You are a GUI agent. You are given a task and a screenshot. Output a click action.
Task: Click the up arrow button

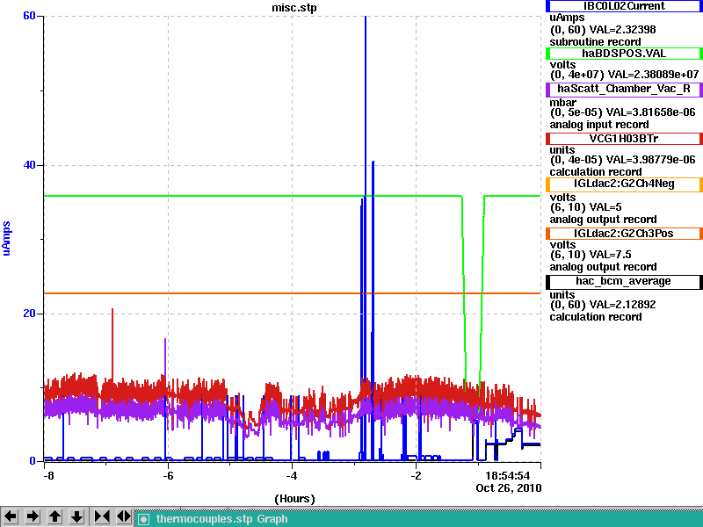click(54, 516)
